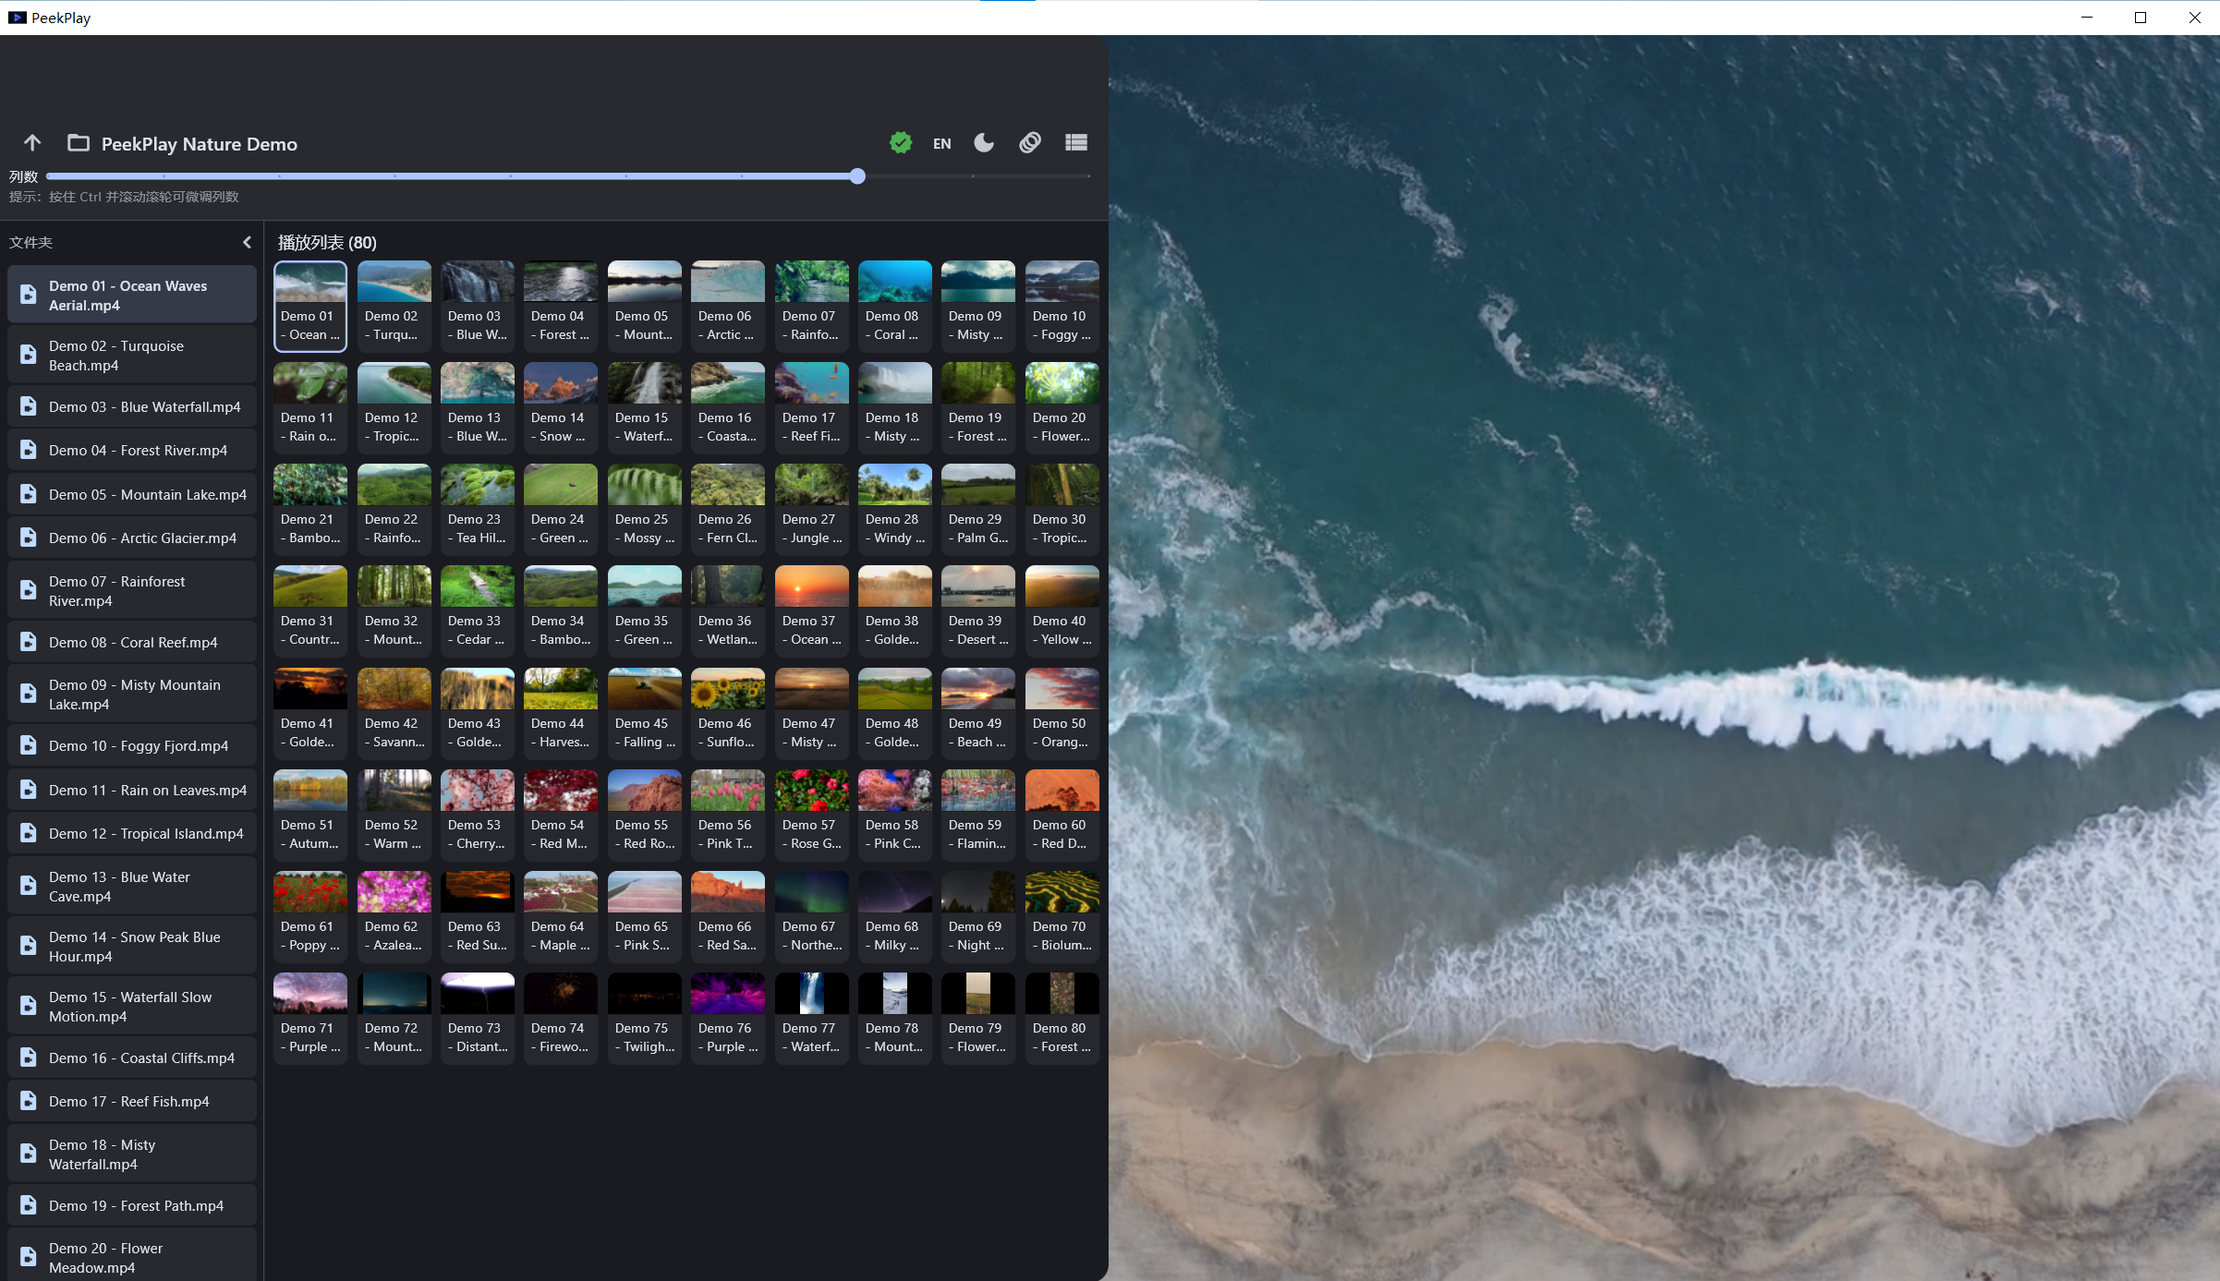This screenshot has height=1281, width=2220.
Task: Select Demo 80 Forest thumbnail
Action: [1062, 1017]
